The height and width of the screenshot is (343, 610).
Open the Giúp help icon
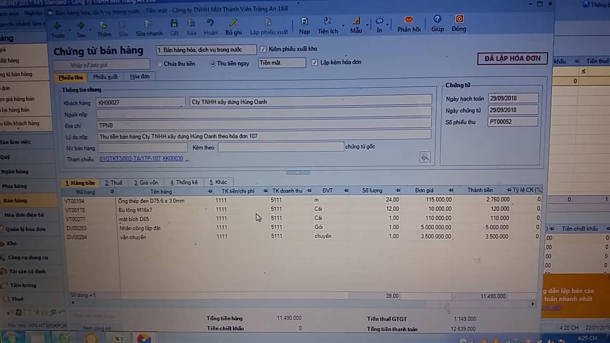pyautogui.click(x=437, y=19)
